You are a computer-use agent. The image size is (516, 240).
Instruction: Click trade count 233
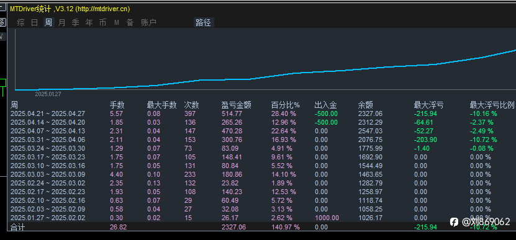coord(190,174)
